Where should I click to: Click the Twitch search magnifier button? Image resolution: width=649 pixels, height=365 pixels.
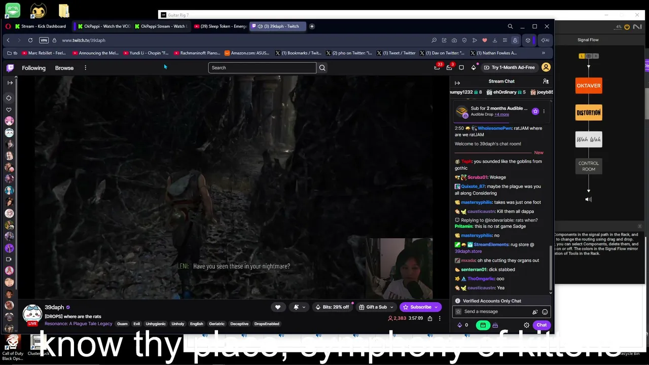[322, 67]
